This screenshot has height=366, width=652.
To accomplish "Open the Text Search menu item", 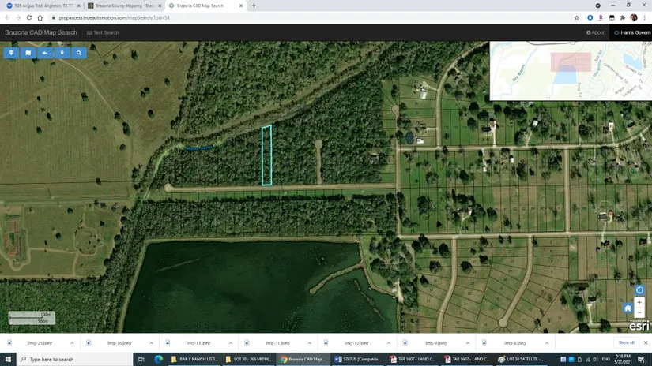I will click(103, 32).
